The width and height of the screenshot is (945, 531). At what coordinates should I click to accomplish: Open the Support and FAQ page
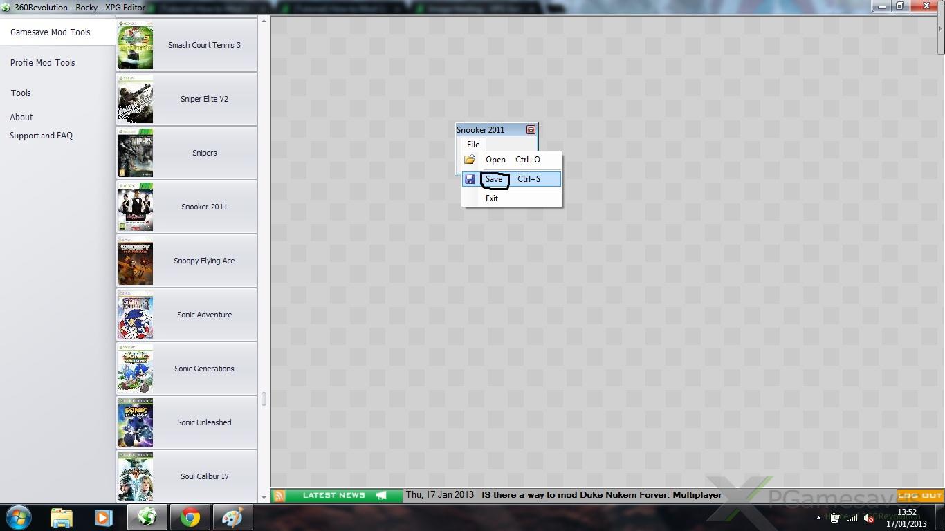(41, 136)
